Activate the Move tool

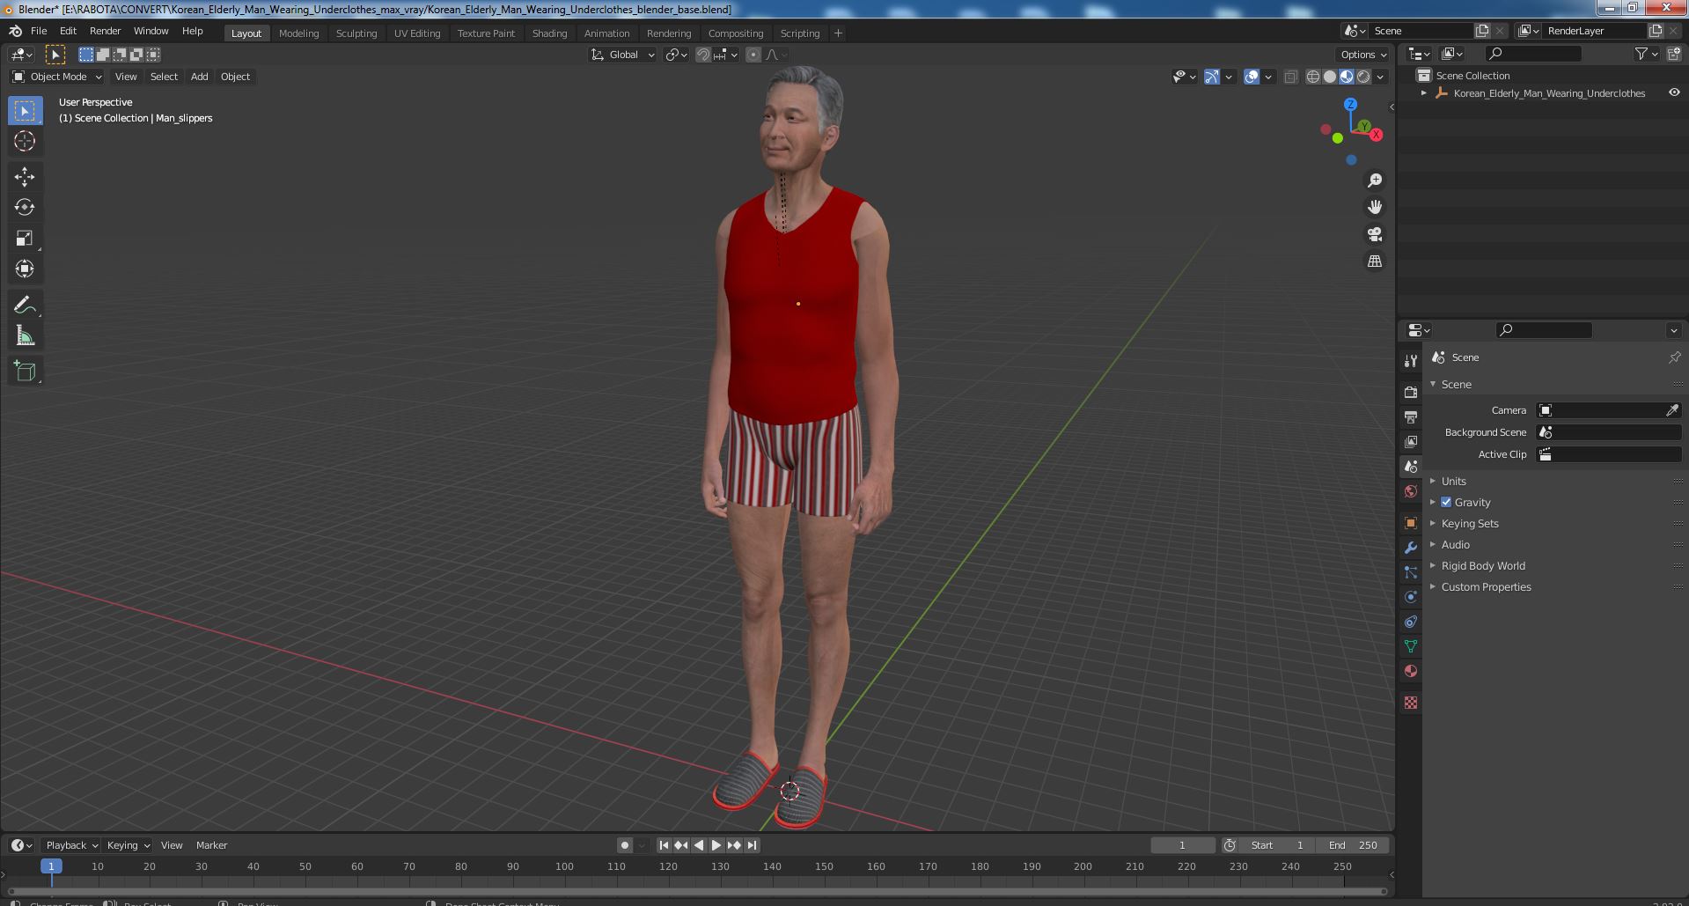click(x=25, y=177)
